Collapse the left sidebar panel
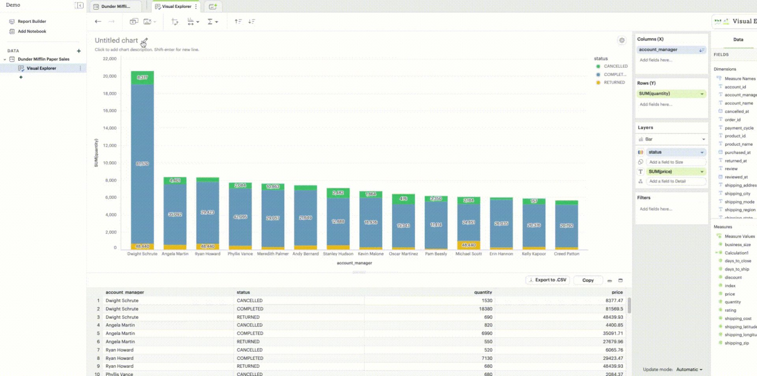The height and width of the screenshot is (376, 757). pyautogui.click(x=79, y=5)
